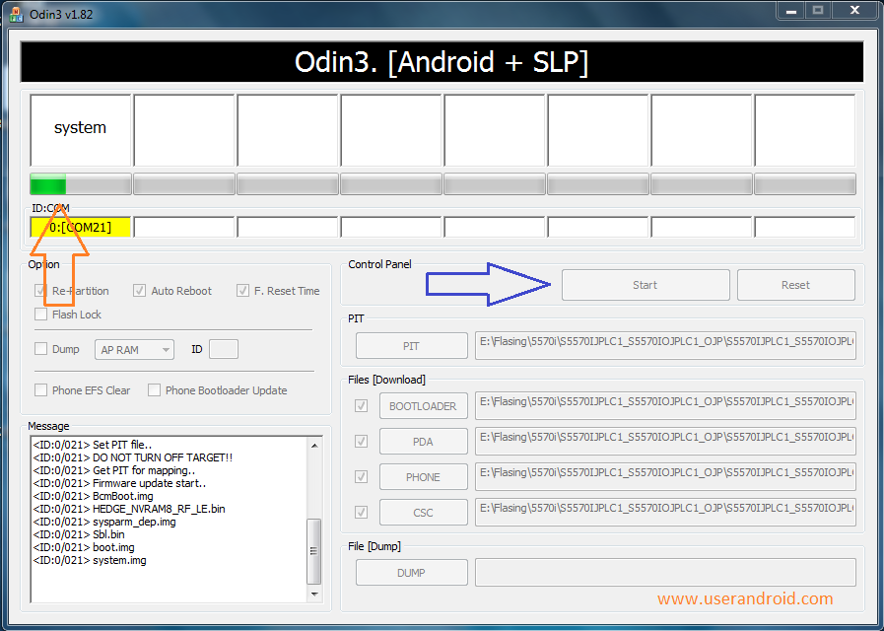Viewport: 884px width, 631px height.
Task: Click the PIT file path field
Action: (666, 345)
